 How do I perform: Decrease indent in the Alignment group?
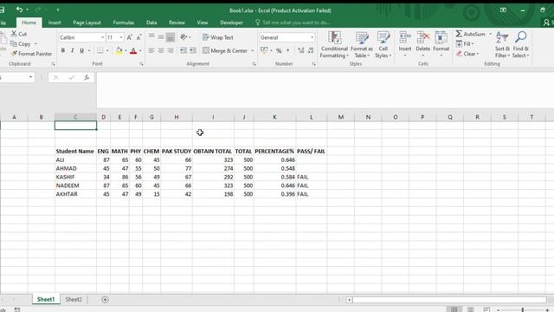[183, 50]
